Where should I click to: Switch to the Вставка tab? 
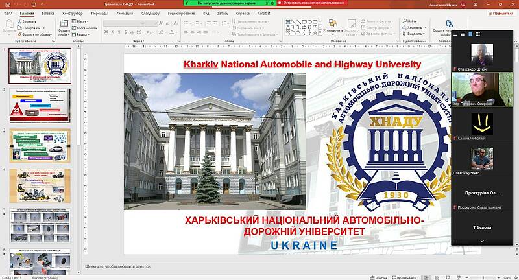(x=48, y=14)
